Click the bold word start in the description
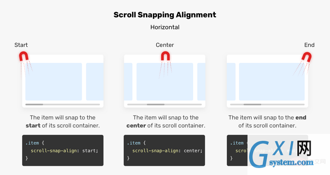 (x=33, y=126)
